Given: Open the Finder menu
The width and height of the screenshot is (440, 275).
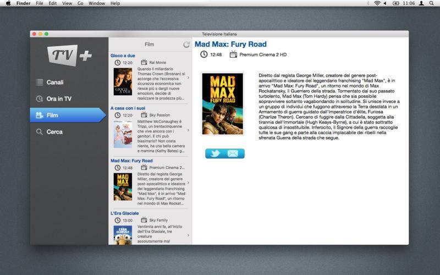Looking at the screenshot, I should (x=23, y=3).
